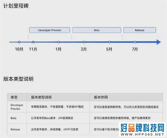
Task: Click the Developer Preview table row label
Action: [17, 107]
